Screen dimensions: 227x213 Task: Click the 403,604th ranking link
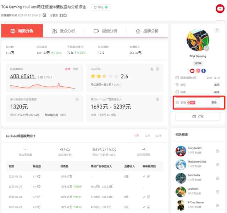23,76
